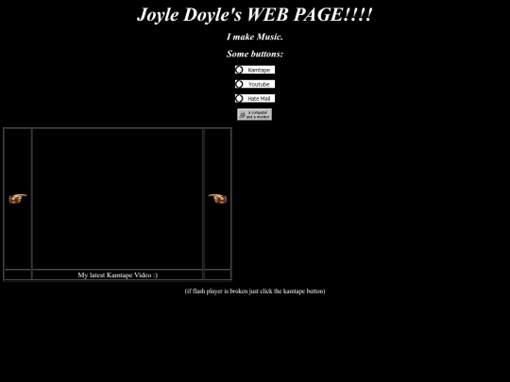Open the Kamtape button link
Viewport: 510px width, 382px height.
click(x=255, y=70)
